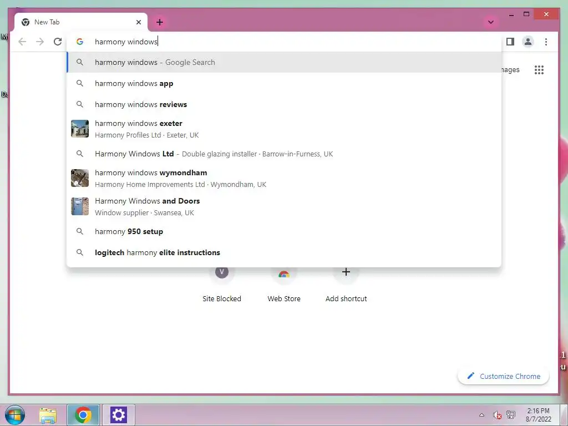Open Chrome's three-dot menu
Image resolution: width=568 pixels, height=426 pixels.
coord(546,42)
